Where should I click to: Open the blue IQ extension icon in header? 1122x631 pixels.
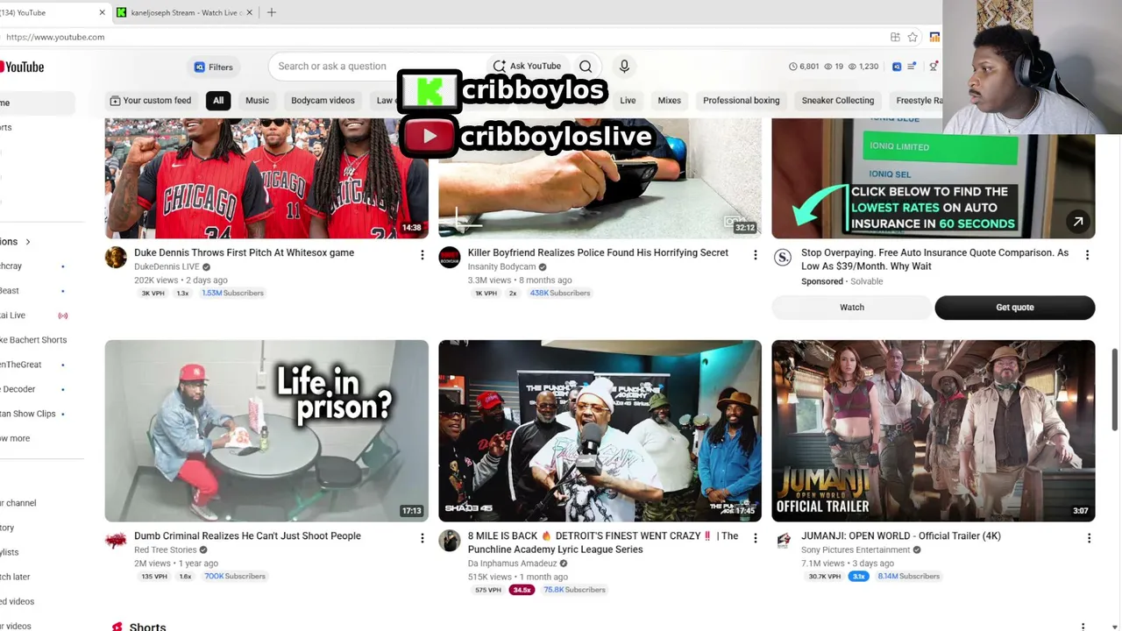[x=897, y=67]
